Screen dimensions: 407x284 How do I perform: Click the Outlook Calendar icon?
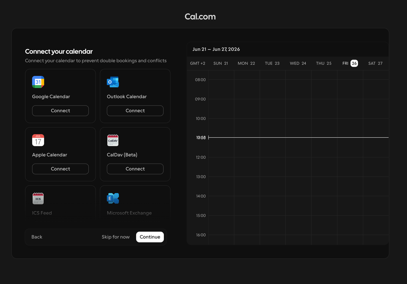(x=113, y=82)
